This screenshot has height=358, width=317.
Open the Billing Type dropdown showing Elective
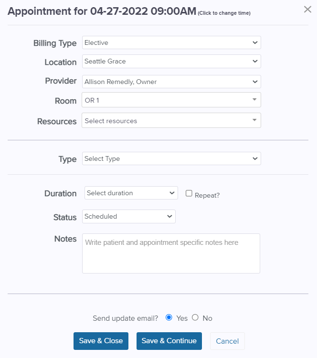click(171, 42)
